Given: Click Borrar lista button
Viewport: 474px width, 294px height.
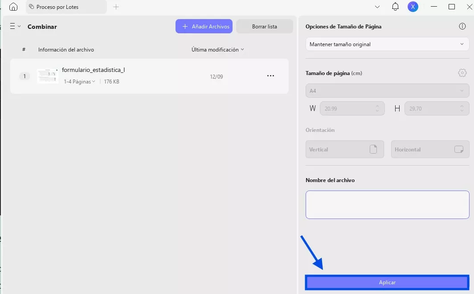Looking at the screenshot, I should (x=264, y=26).
